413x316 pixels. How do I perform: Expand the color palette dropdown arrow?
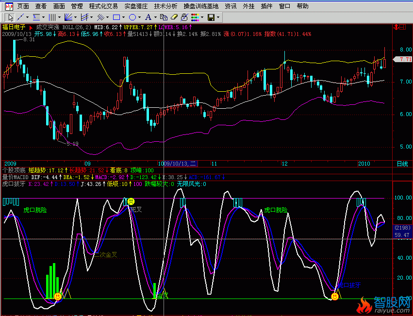click(x=202, y=17)
